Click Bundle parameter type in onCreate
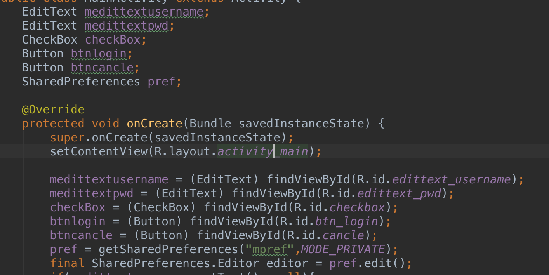Image resolution: width=549 pixels, height=275 pixels. pyautogui.click(x=210, y=124)
